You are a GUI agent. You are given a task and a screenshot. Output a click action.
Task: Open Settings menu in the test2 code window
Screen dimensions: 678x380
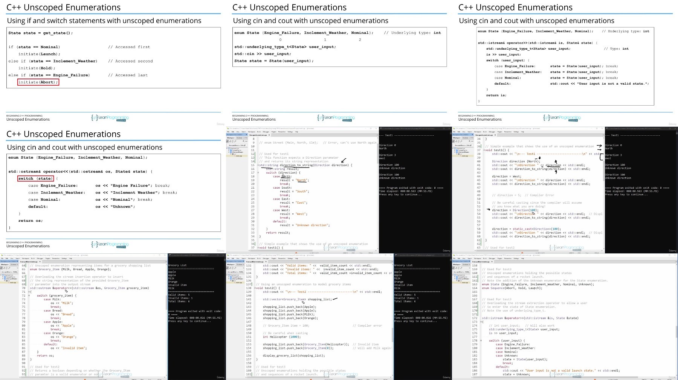pos(290,258)
